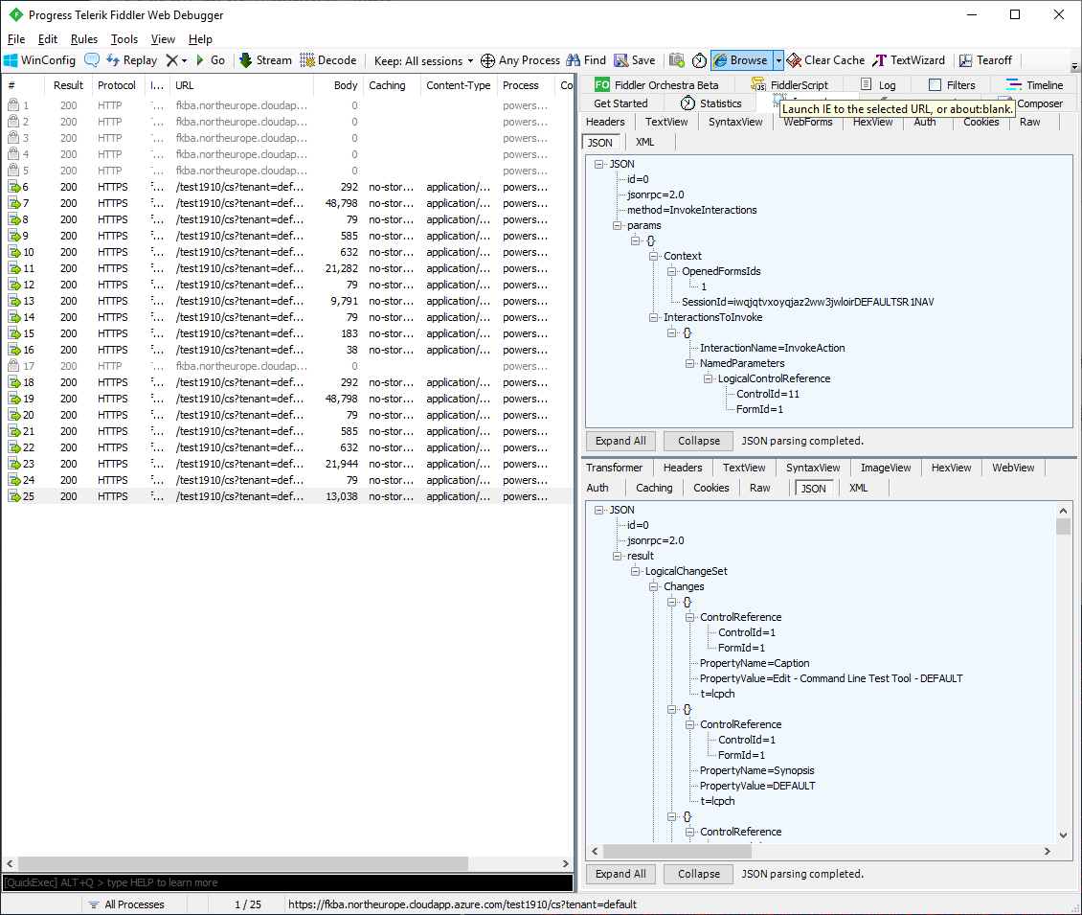Open the Statistics tab

710,103
